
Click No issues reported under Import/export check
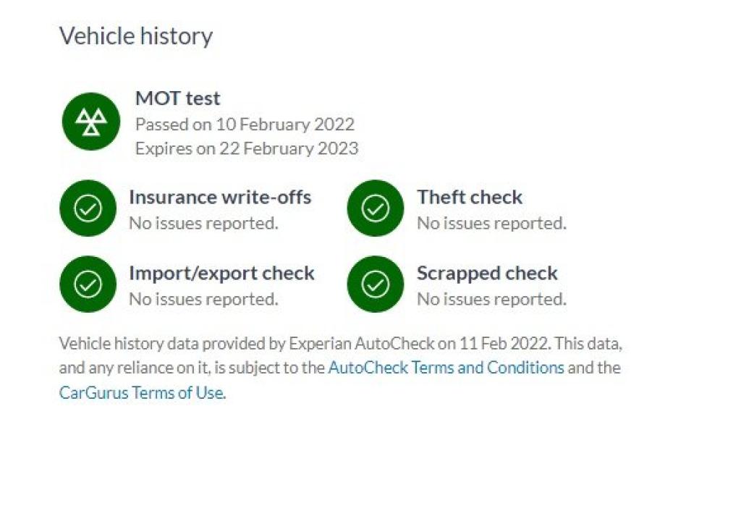203,299
